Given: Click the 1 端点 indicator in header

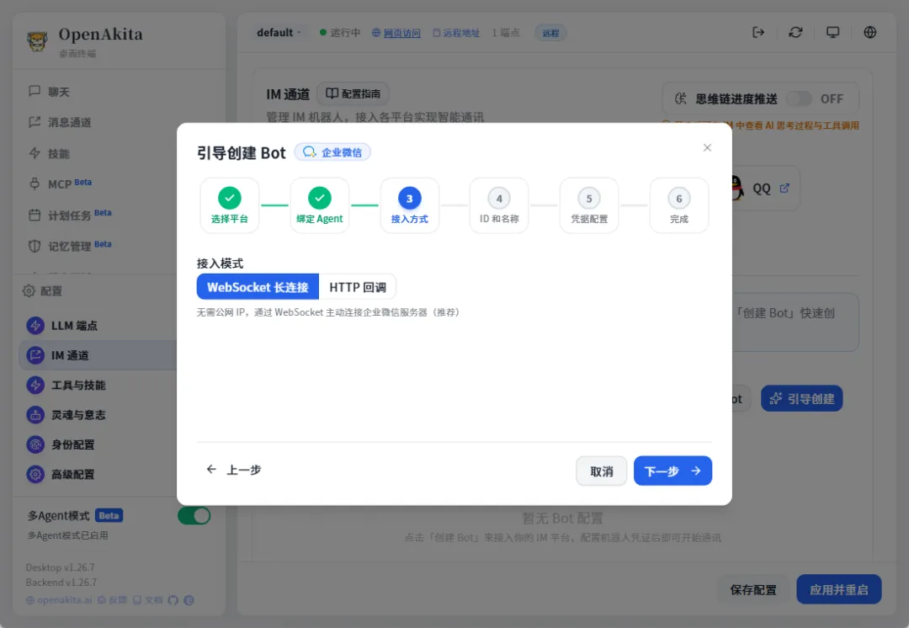Looking at the screenshot, I should point(506,33).
